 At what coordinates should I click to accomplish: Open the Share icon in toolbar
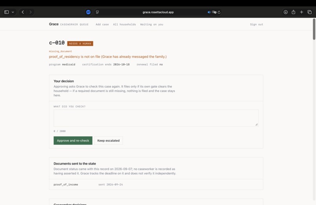pyautogui.click(x=293, y=12)
